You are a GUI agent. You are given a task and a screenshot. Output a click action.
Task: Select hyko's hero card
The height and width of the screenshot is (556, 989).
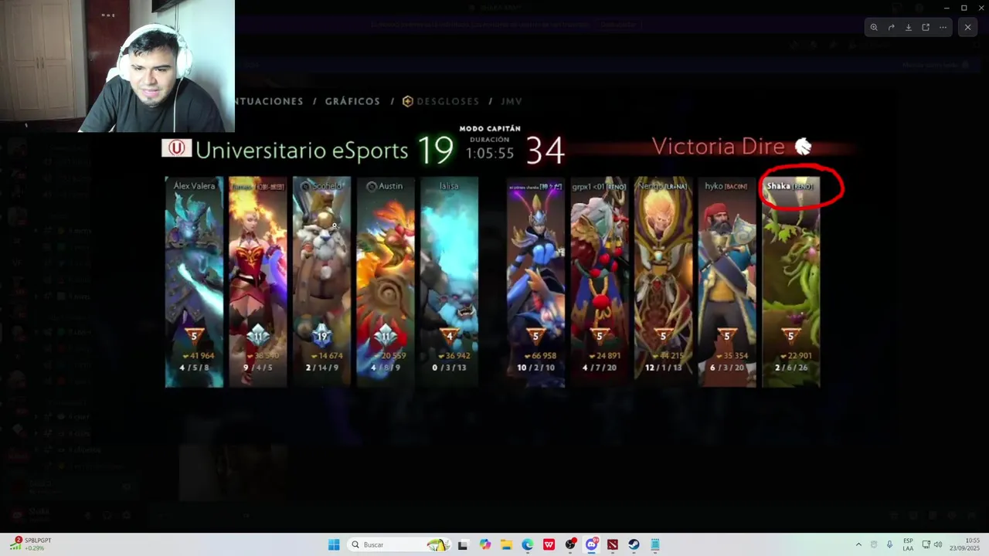(x=727, y=282)
